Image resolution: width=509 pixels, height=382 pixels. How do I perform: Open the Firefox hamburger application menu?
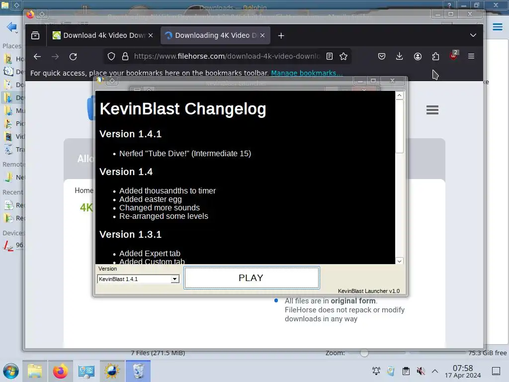[x=471, y=56]
